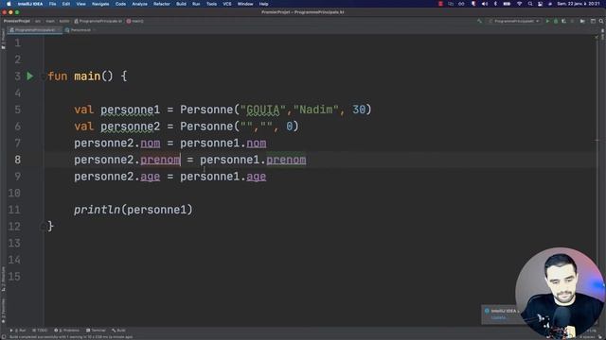The width and height of the screenshot is (606, 340).
Task: Open the TODO tool window tab
Action: pos(40,331)
